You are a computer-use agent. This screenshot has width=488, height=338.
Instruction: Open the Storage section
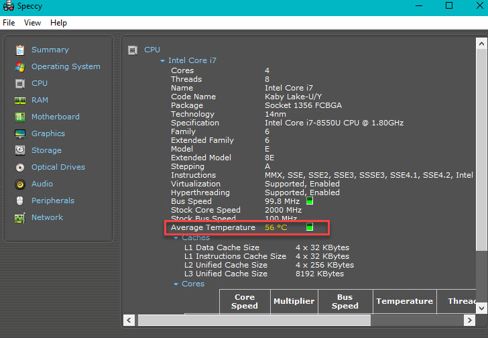tap(46, 151)
